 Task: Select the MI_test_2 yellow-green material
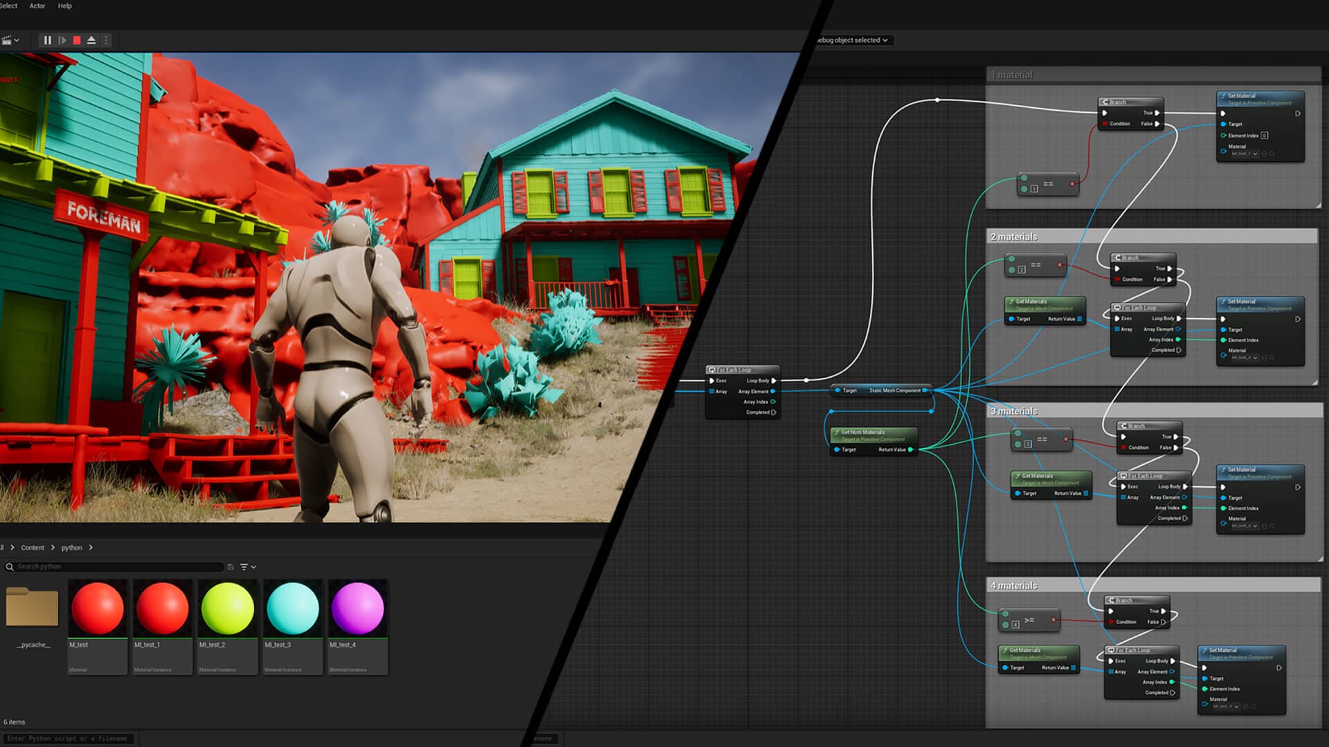pyautogui.click(x=228, y=609)
